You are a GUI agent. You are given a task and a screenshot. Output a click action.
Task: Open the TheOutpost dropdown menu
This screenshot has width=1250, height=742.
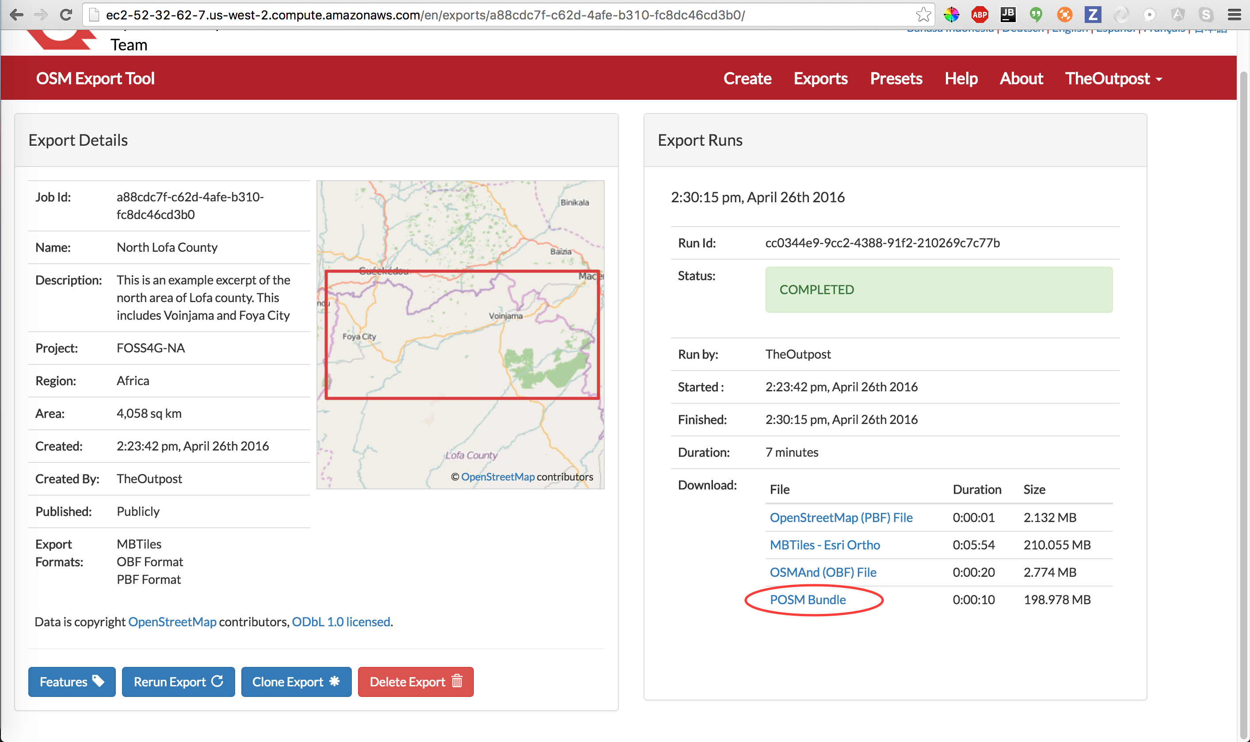(x=1112, y=79)
